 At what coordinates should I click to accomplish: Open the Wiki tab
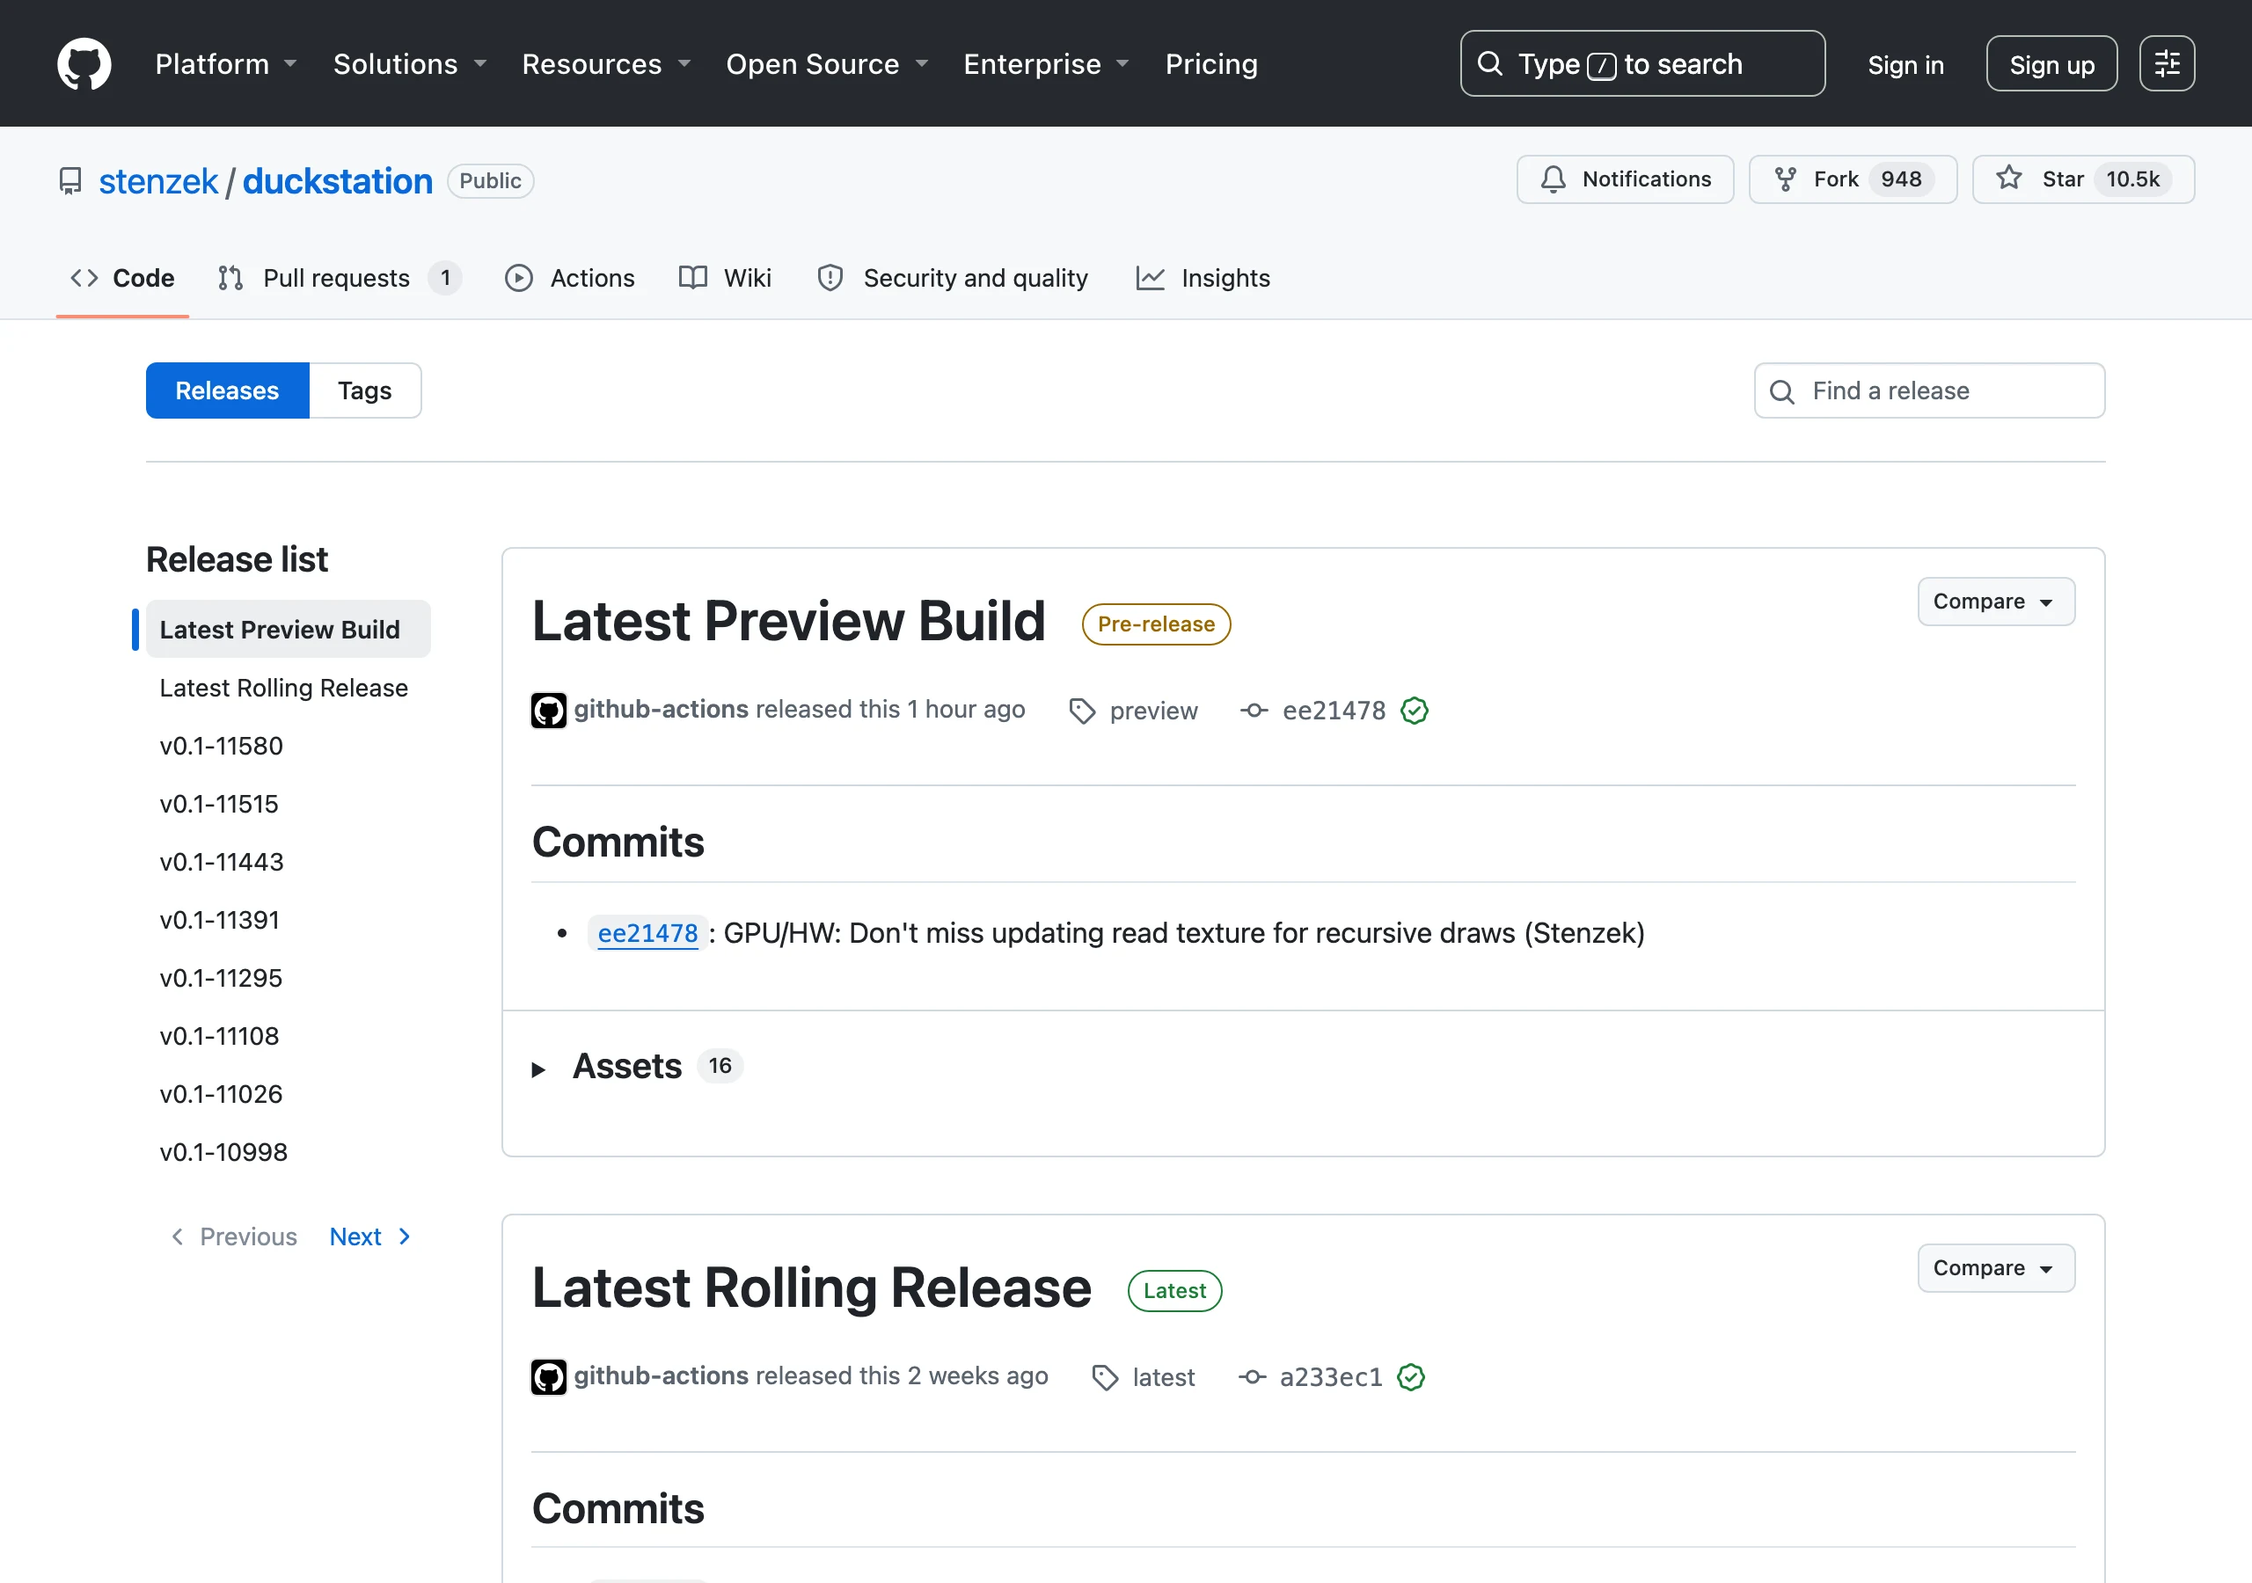click(x=726, y=279)
